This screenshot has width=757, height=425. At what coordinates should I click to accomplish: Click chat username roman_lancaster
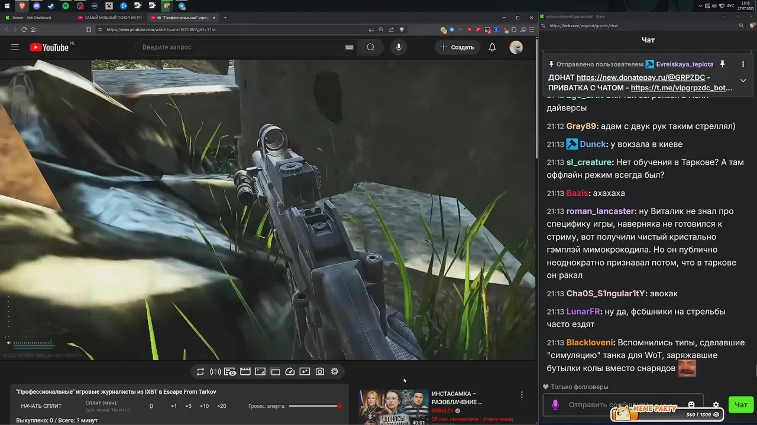(600, 211)
